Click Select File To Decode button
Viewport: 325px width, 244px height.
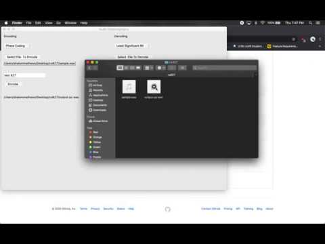point(133,57)
